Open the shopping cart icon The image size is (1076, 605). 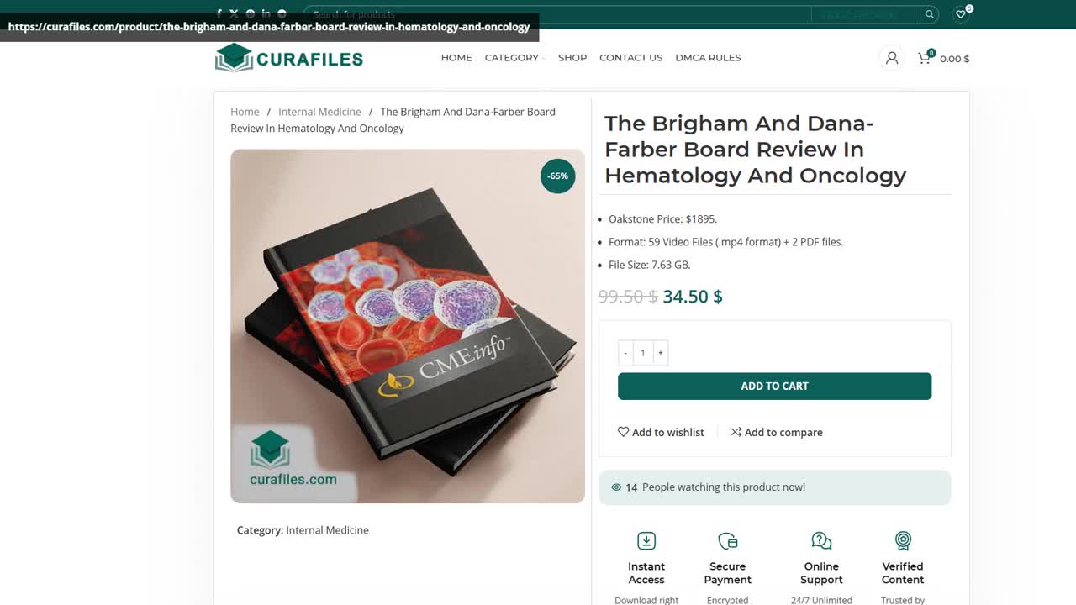[x=925, y=58]
